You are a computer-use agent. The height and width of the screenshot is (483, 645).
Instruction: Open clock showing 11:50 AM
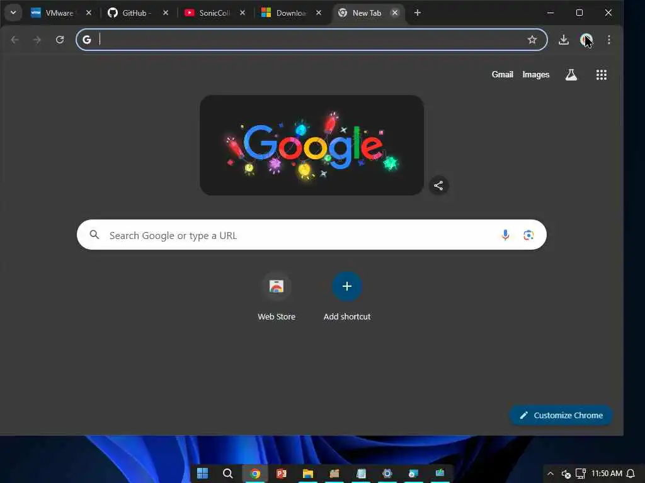(607, 474)
